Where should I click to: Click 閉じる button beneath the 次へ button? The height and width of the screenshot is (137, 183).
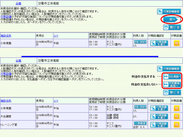(x=172, y=27)
